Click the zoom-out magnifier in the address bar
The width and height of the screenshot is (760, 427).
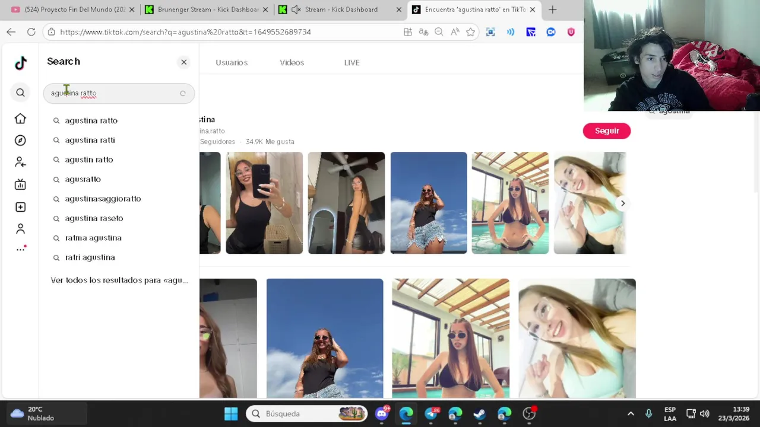pos(439,32)
